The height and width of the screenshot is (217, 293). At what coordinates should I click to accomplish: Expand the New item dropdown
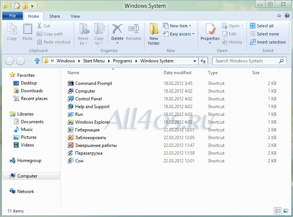[190, 26]
